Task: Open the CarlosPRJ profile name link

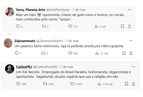Action: click(x=24, y=67)
